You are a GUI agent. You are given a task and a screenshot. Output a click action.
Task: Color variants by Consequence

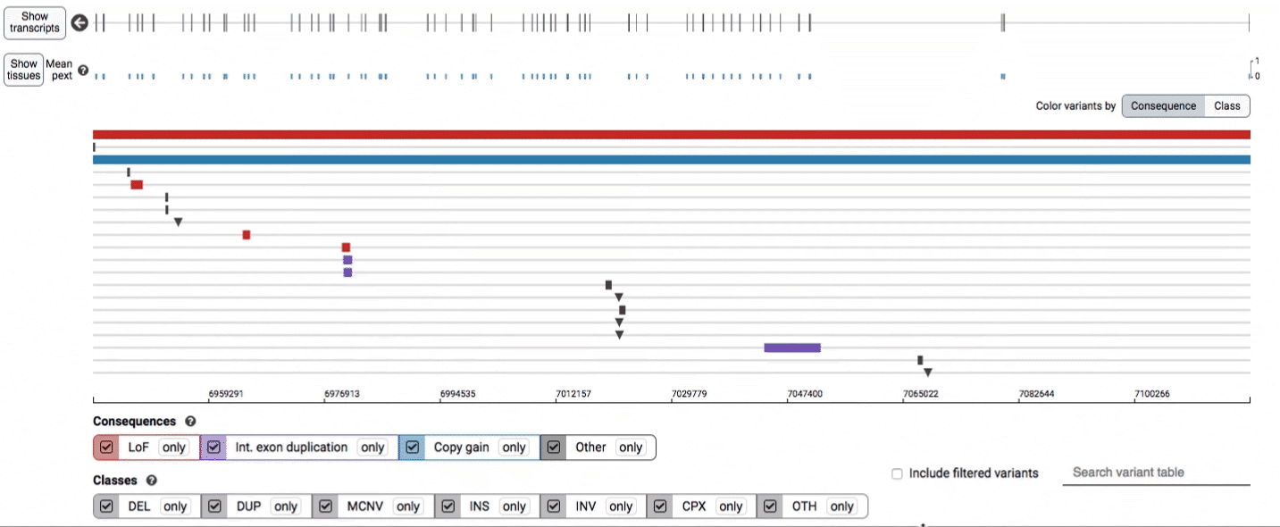(1162, 106)
